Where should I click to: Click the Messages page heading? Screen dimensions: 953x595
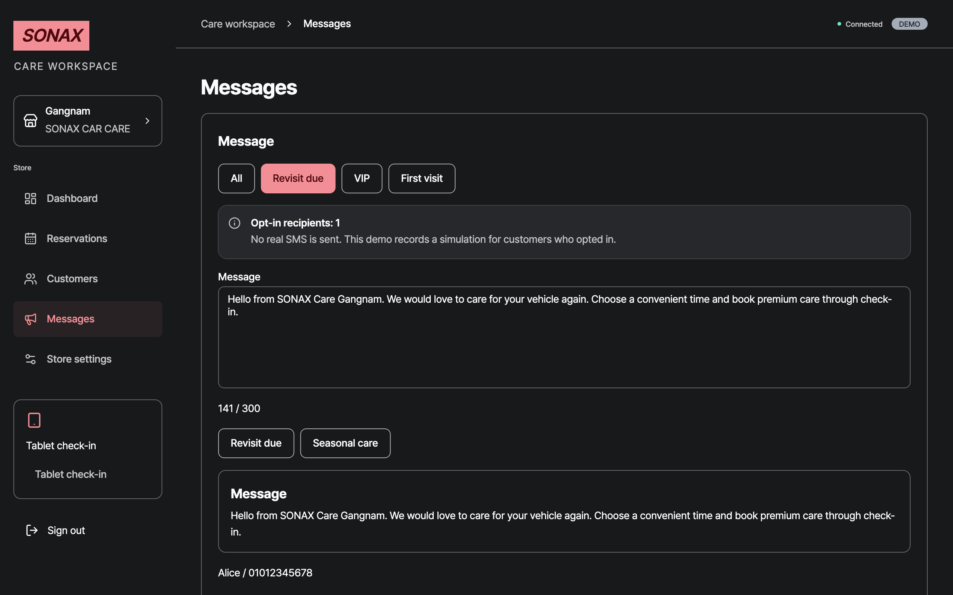(249, 87)
